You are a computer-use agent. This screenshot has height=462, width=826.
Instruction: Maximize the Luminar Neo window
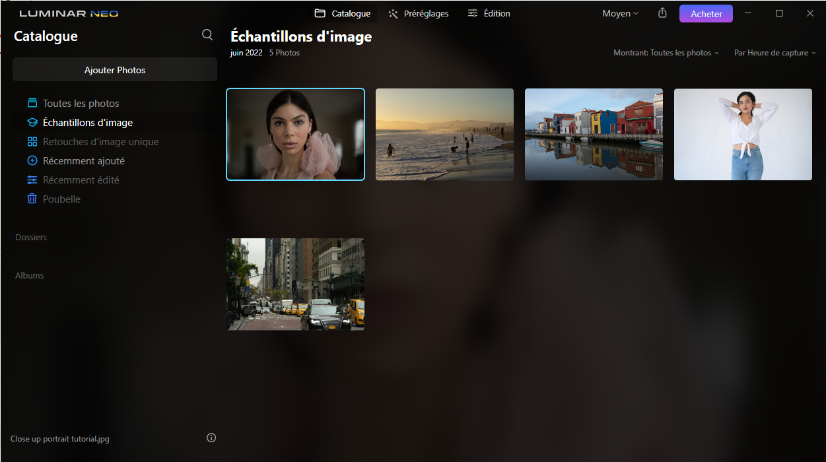click(x=779, y=13)
